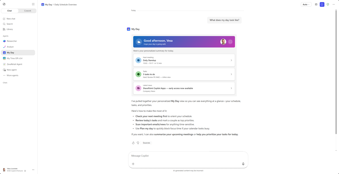
Task: Expand the My Day card fullscreen
Action: pyautogui.click(x=230, y=42)
